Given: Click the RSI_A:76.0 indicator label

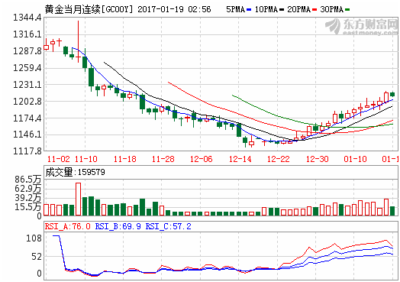Looking at the screenshot, I should [x=68, y=226].
